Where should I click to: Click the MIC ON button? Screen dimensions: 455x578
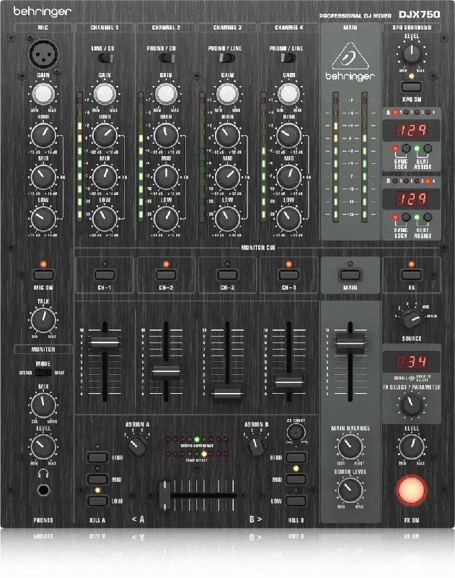click(x=43, y=275)
